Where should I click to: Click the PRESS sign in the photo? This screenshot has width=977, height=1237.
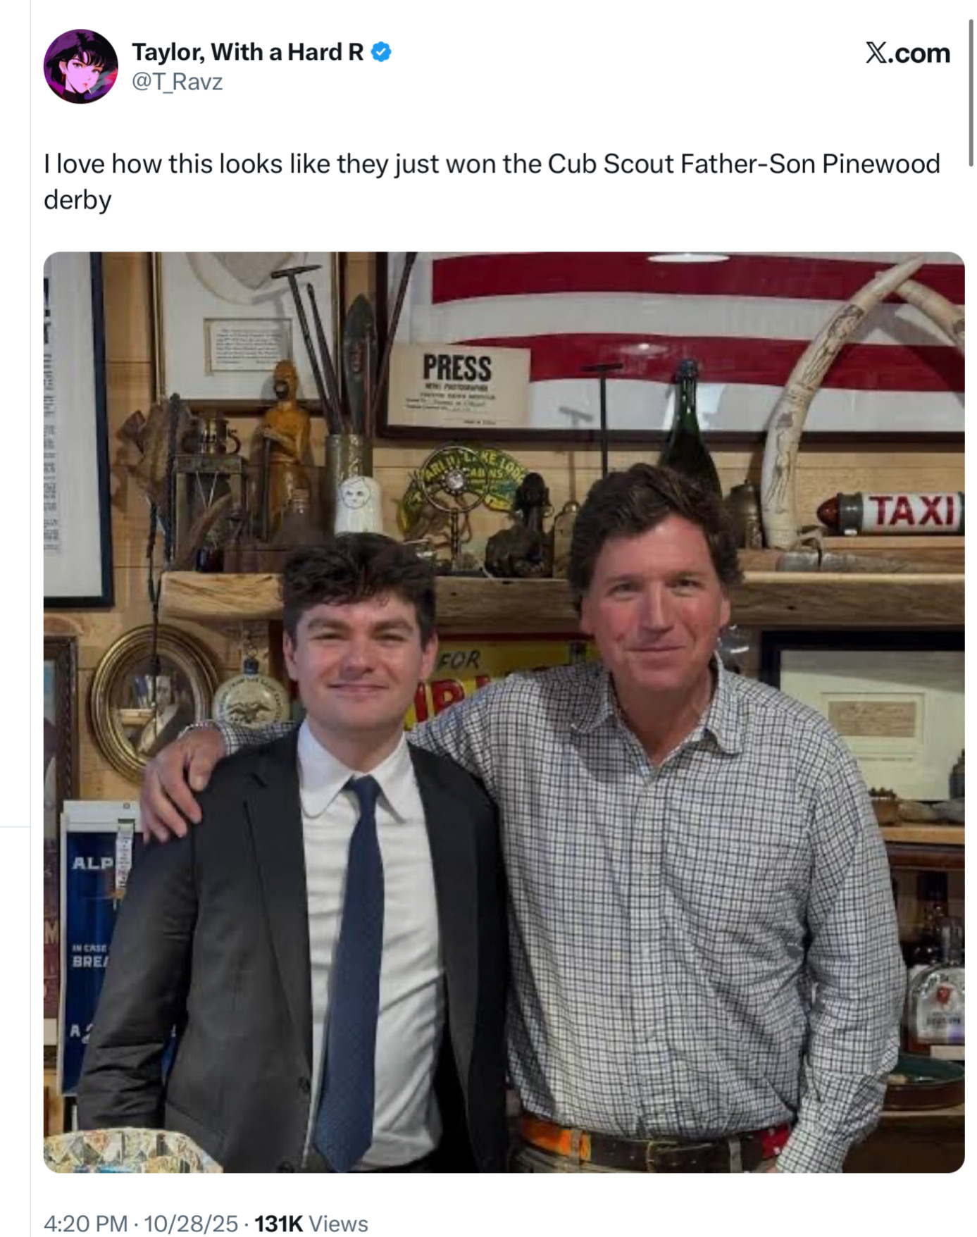458,384
